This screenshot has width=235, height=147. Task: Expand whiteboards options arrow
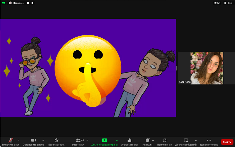[196, 141]
